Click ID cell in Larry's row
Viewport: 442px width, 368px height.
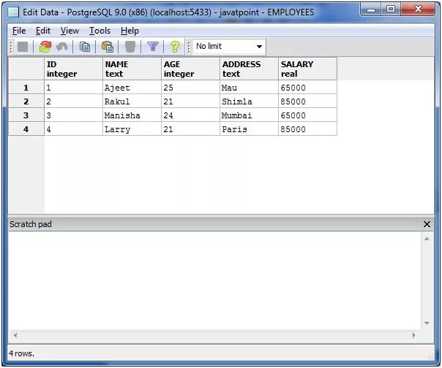[74, 129]
